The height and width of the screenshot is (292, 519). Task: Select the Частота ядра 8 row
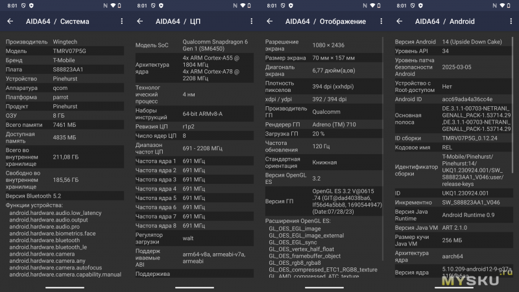pyautogui.click(x=194, y=226)
